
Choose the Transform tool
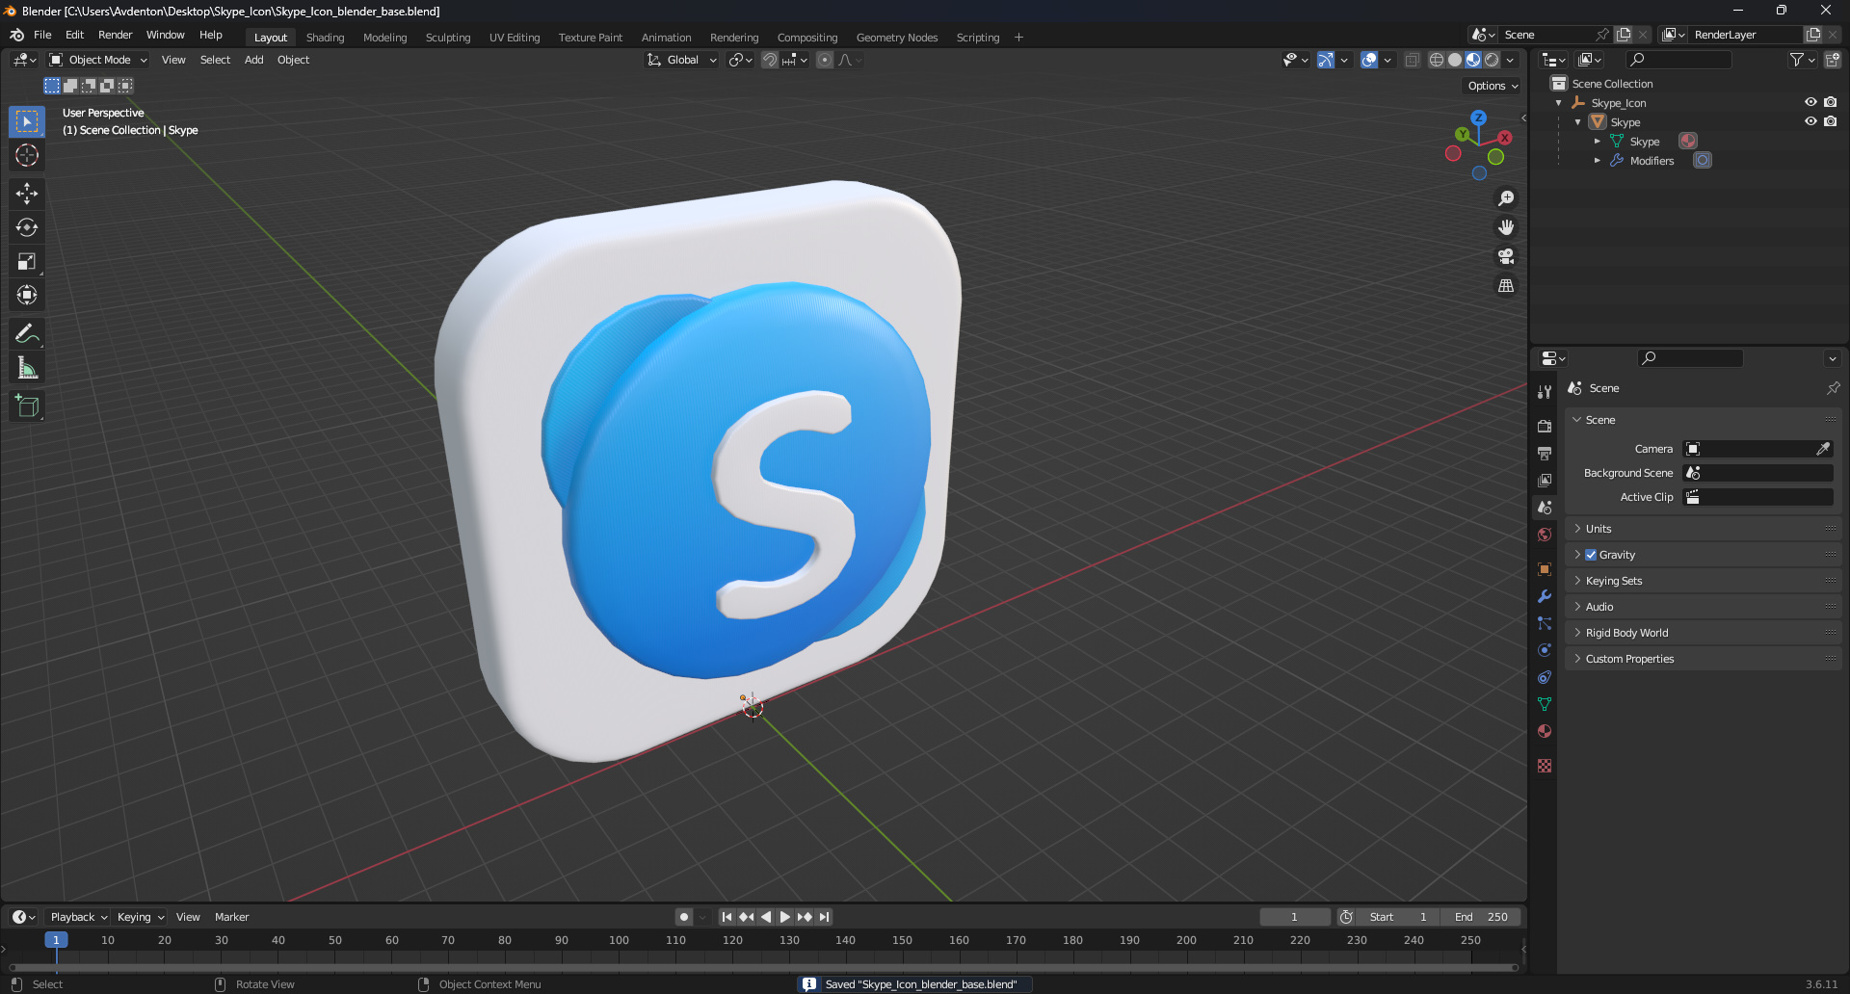[27, 295]
